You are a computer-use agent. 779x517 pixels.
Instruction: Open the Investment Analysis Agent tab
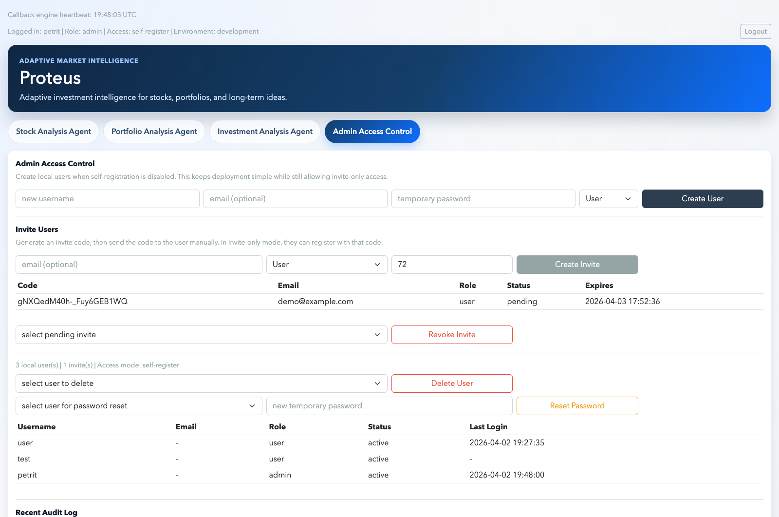tap(265, 131)
